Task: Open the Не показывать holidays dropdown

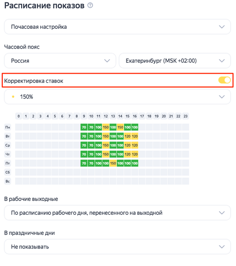Action: click(117, 247)
